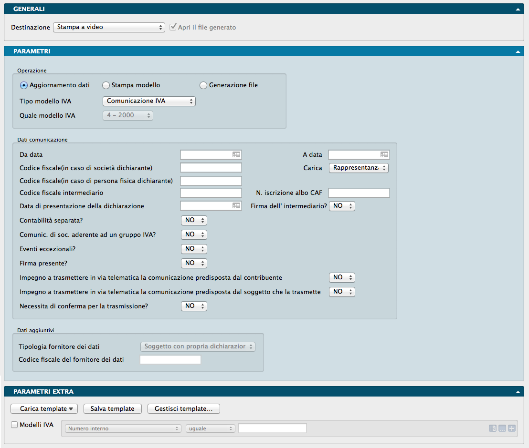Change the Contabilità separata NO selector
Viewport: 529px width, 448px height.
pyautogui.click(x=194, y=220)
